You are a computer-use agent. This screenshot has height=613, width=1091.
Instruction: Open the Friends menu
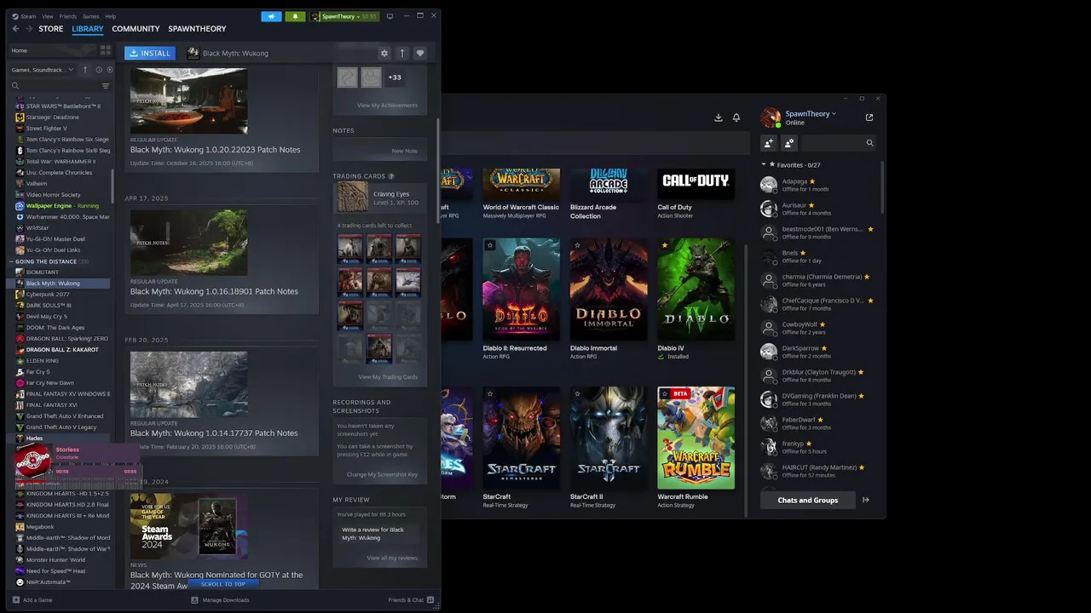click(67, 16)
